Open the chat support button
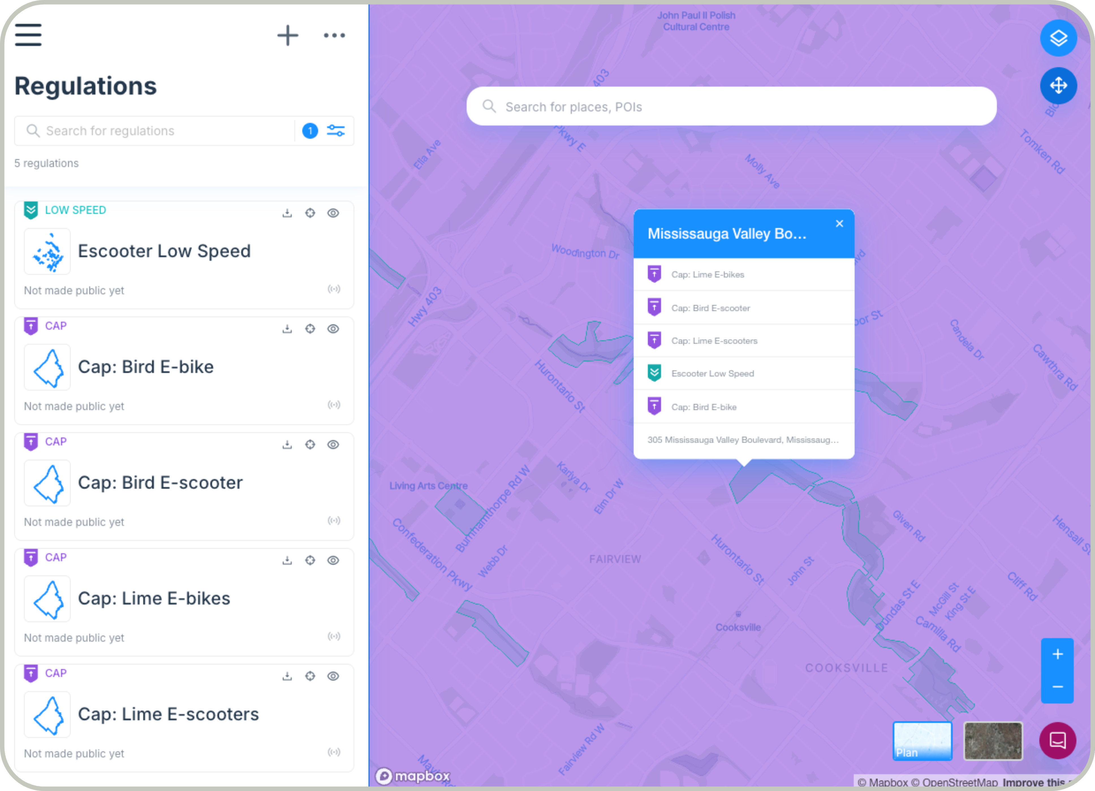The height and width of the screenshot is (791, 1095). (1057, 740)
